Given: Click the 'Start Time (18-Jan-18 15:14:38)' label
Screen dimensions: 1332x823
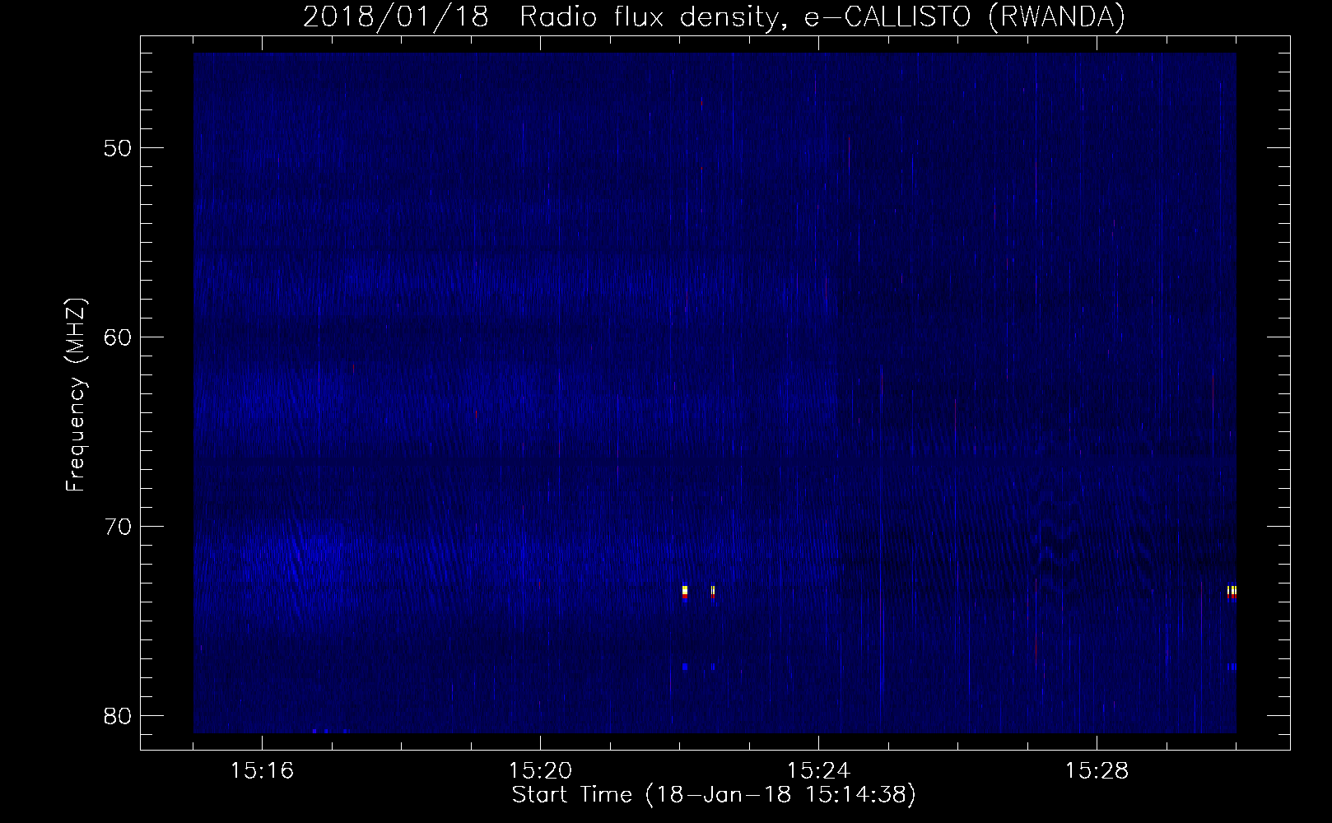Looking at the screenshot, I should pos(714,795).
